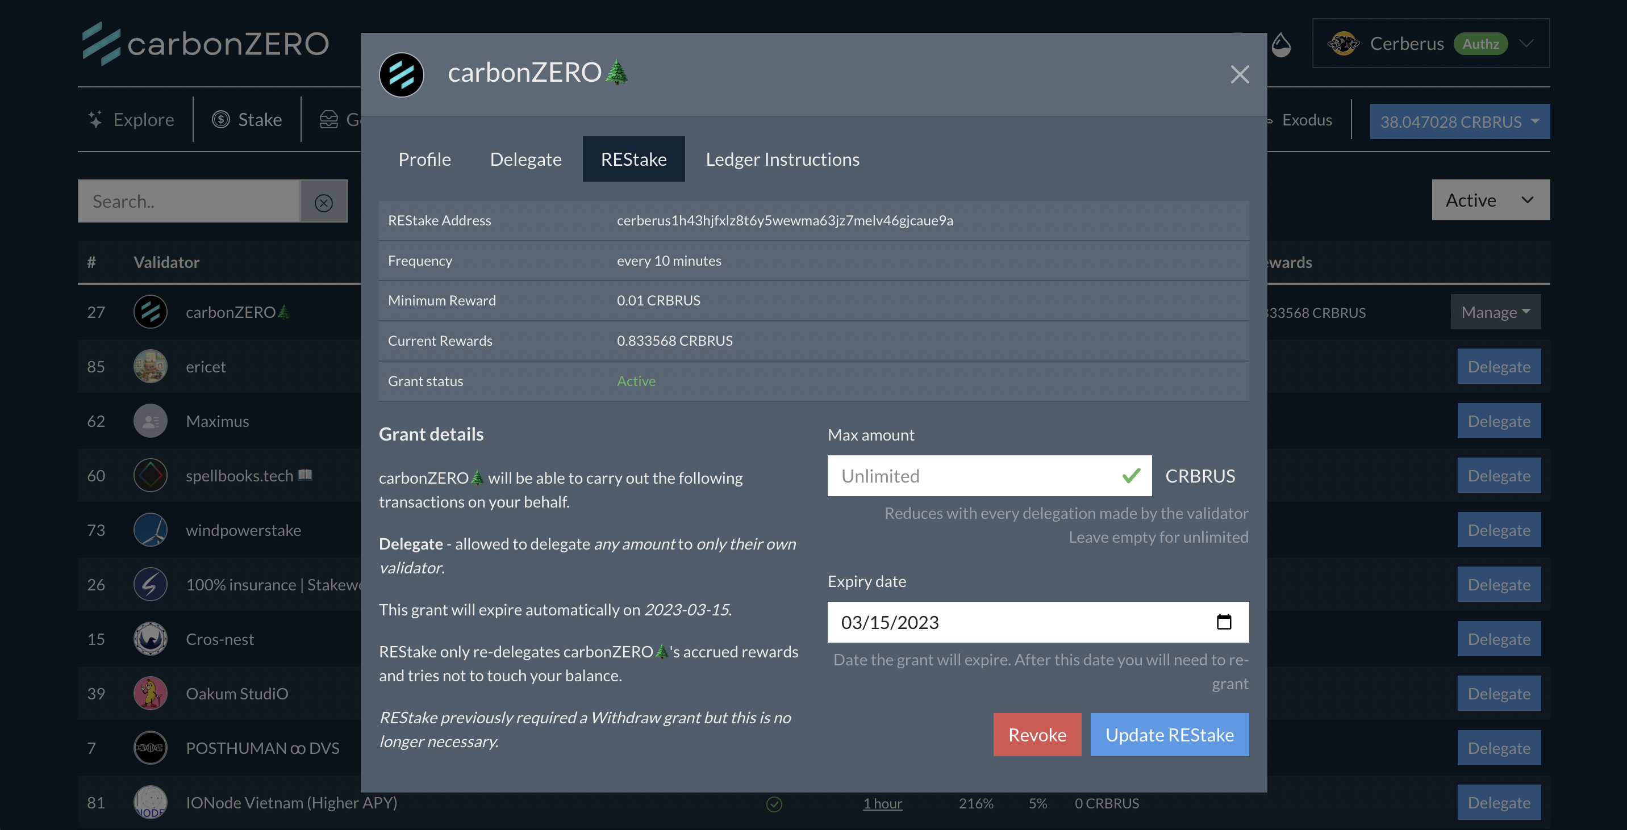
Task: Click IONode Vietnam validator avatar
Action: click(x=151, y=802)
